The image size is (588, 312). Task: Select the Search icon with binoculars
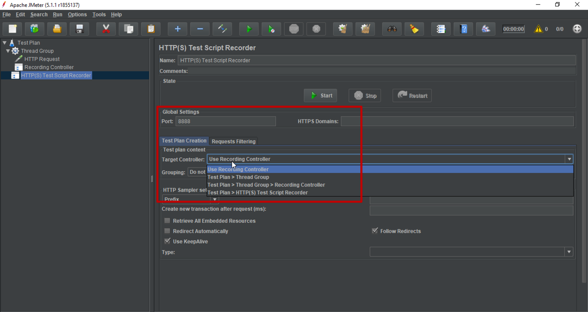click(392, 29)
